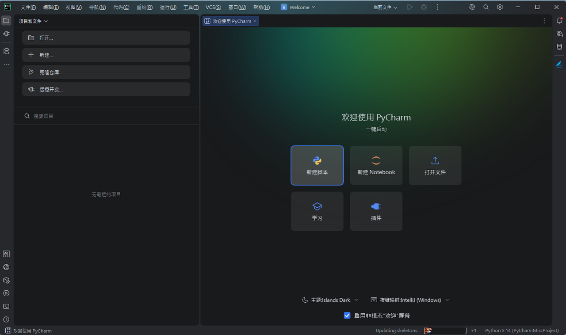Click the AI assistant spiral icon in title bar
The image size is (566, 335).
(x=472, y=7)
